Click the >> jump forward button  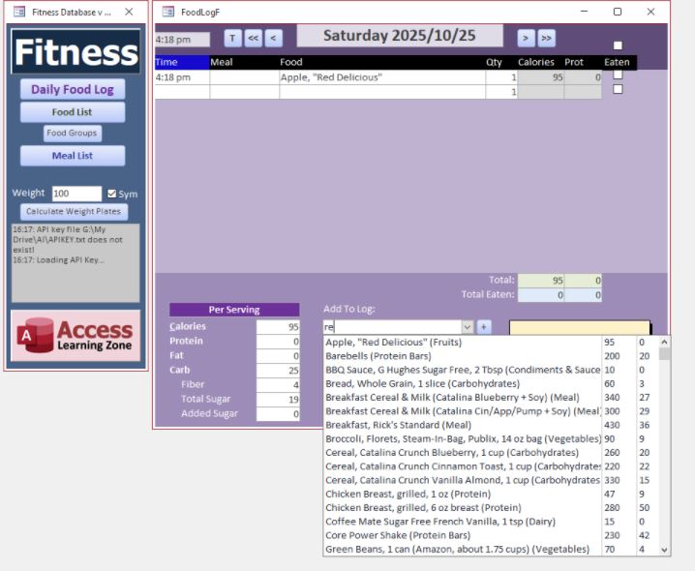546,39
